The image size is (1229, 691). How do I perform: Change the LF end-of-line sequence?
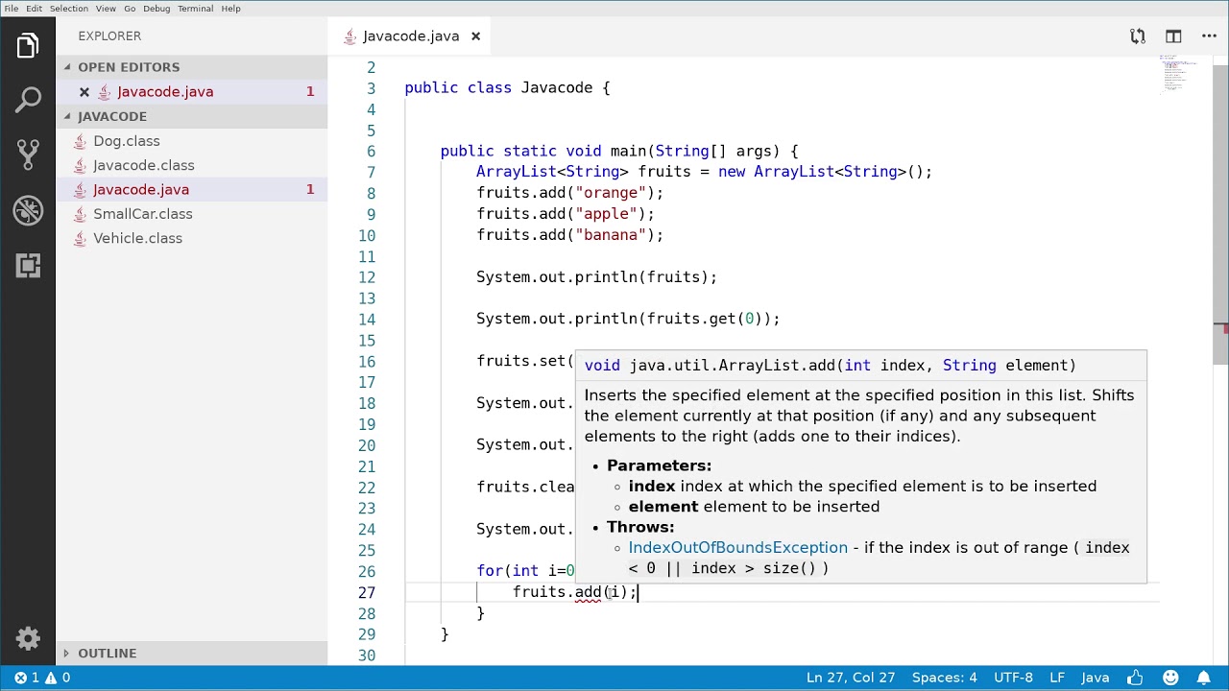tap(1057, 678)
